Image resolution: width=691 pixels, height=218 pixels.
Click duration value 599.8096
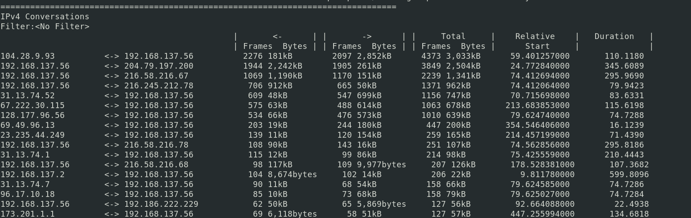tap(629, 174)
